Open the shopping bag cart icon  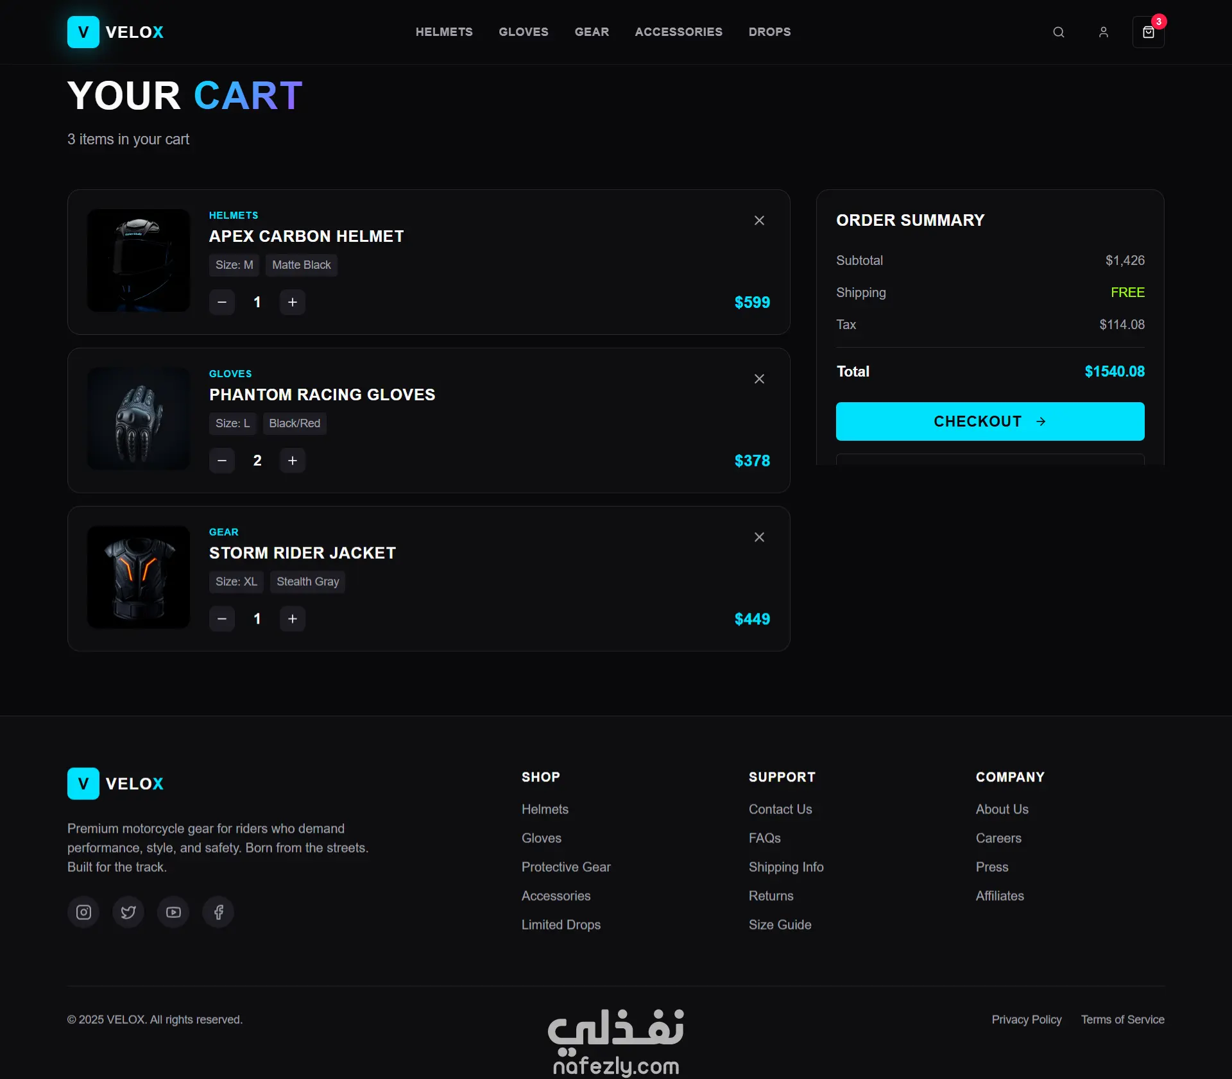[x=1149, y=32]
